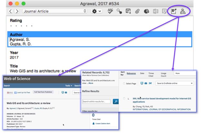Print the record in the source record panel
This screenshot has width=201, height=134.
click(63, 92)
